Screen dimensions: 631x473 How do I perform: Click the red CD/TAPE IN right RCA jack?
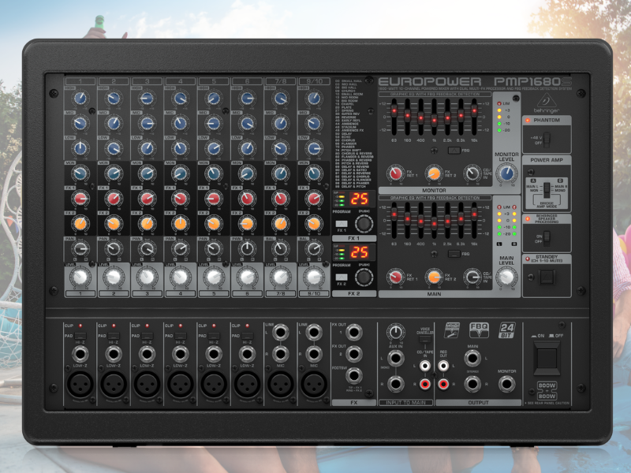424,384
